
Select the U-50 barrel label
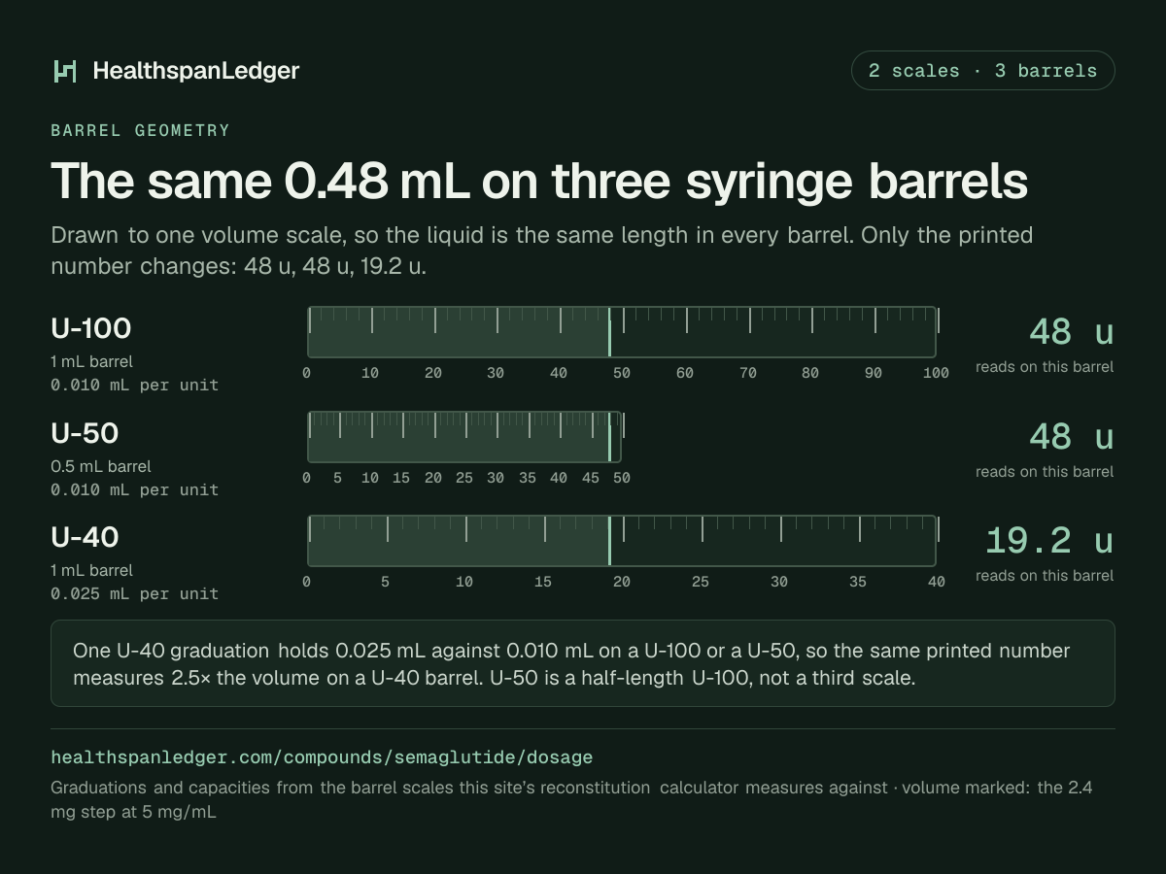(x=85, y=433)
